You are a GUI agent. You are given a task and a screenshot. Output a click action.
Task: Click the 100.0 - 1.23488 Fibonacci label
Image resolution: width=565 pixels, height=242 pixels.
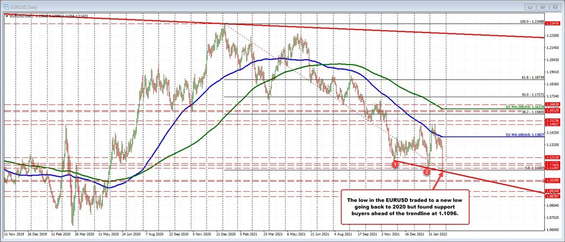[532, 22]
